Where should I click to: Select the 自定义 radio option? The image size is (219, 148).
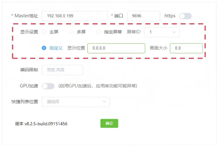coord(44,48)
